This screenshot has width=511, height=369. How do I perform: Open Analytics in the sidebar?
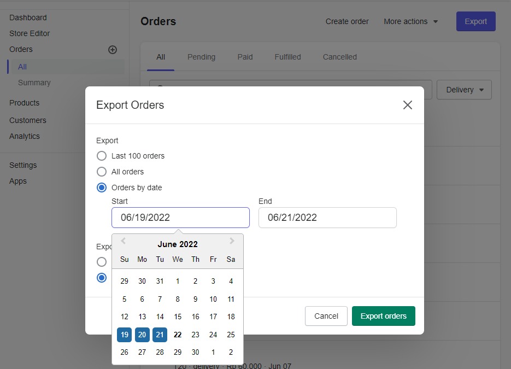point(25,136)
